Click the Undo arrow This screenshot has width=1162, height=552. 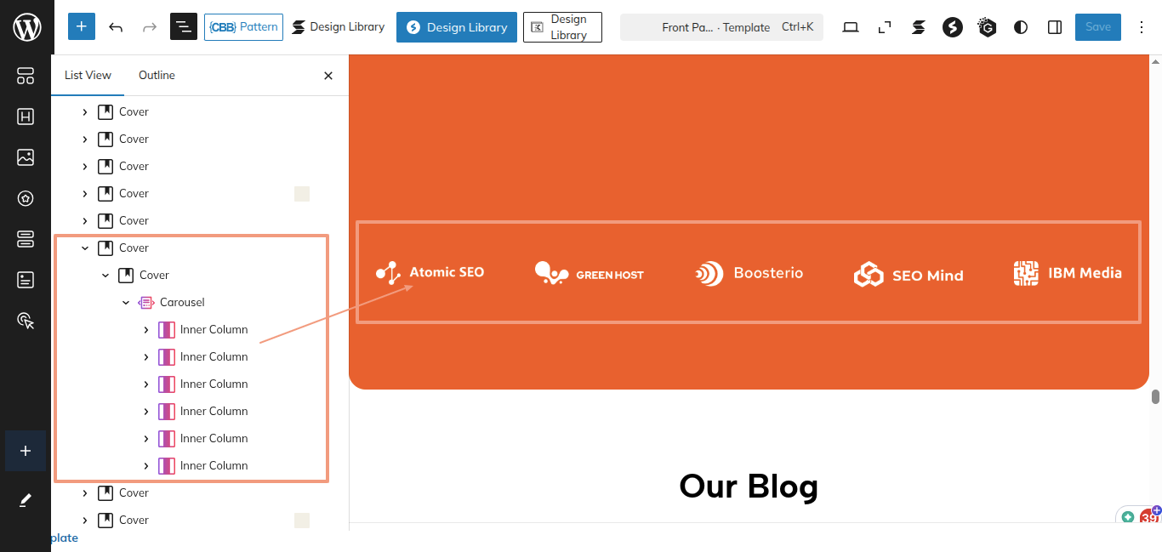tap(116, 27)
